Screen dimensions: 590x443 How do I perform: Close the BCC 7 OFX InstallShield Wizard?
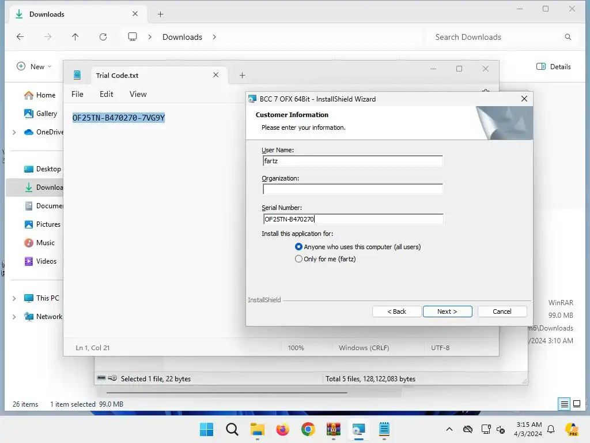click(524, 99)
